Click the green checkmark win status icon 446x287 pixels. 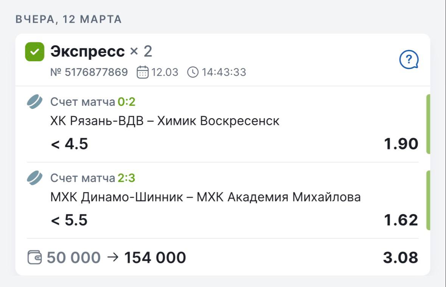34,52
